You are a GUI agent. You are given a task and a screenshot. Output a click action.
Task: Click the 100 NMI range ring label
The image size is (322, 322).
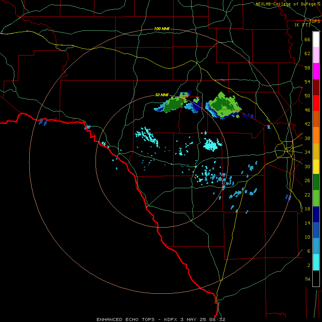pos(162,29)
